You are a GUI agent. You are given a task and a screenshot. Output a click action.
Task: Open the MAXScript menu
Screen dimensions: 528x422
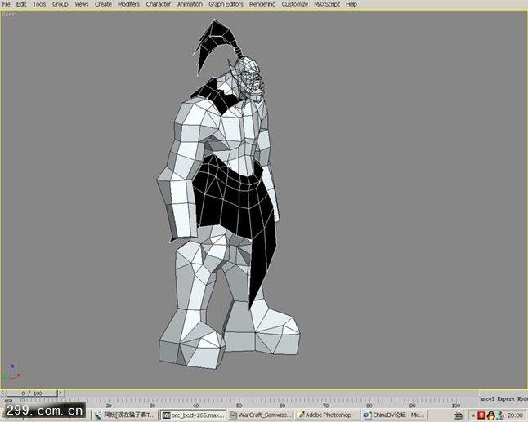[327, 4]
